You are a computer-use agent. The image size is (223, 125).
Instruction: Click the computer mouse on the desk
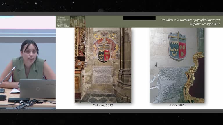[x=2, y=91]
